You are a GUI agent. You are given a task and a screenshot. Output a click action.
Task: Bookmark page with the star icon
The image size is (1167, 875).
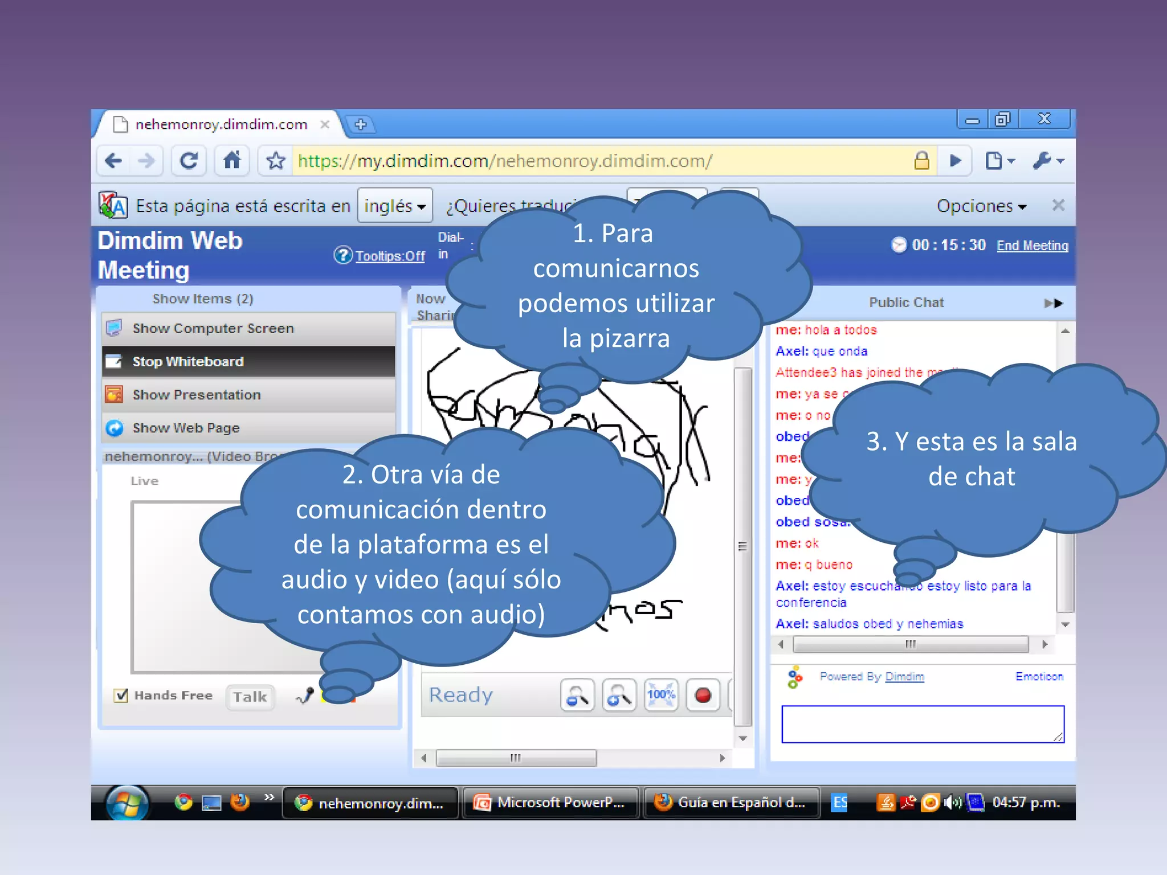point(276,161)
